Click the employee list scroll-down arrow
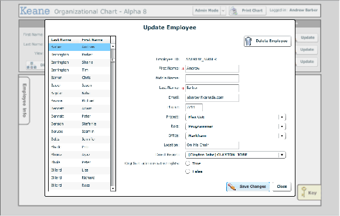This screenshot has width=340, height=216. coord(113,188)
